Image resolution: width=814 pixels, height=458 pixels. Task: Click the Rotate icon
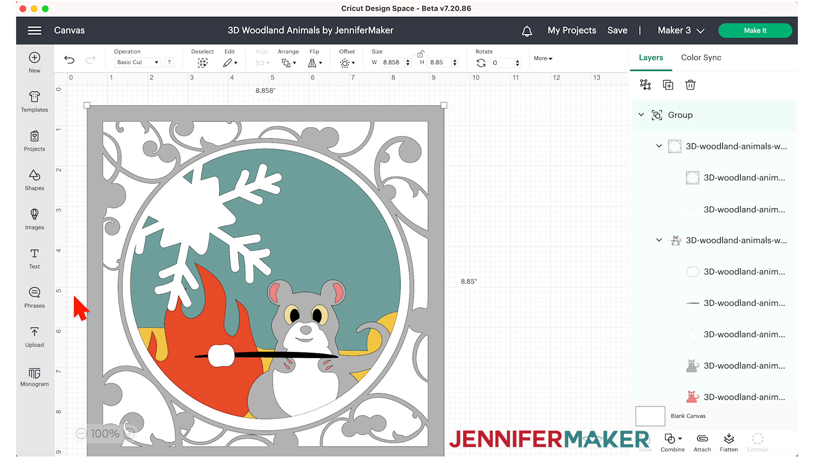coord(481,63)
